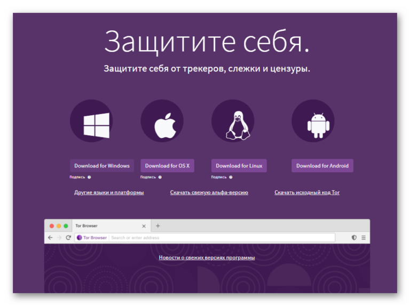410x306 pixels.
Task: Click the Tor onion icon in address bar
Action: pos(79,238)
